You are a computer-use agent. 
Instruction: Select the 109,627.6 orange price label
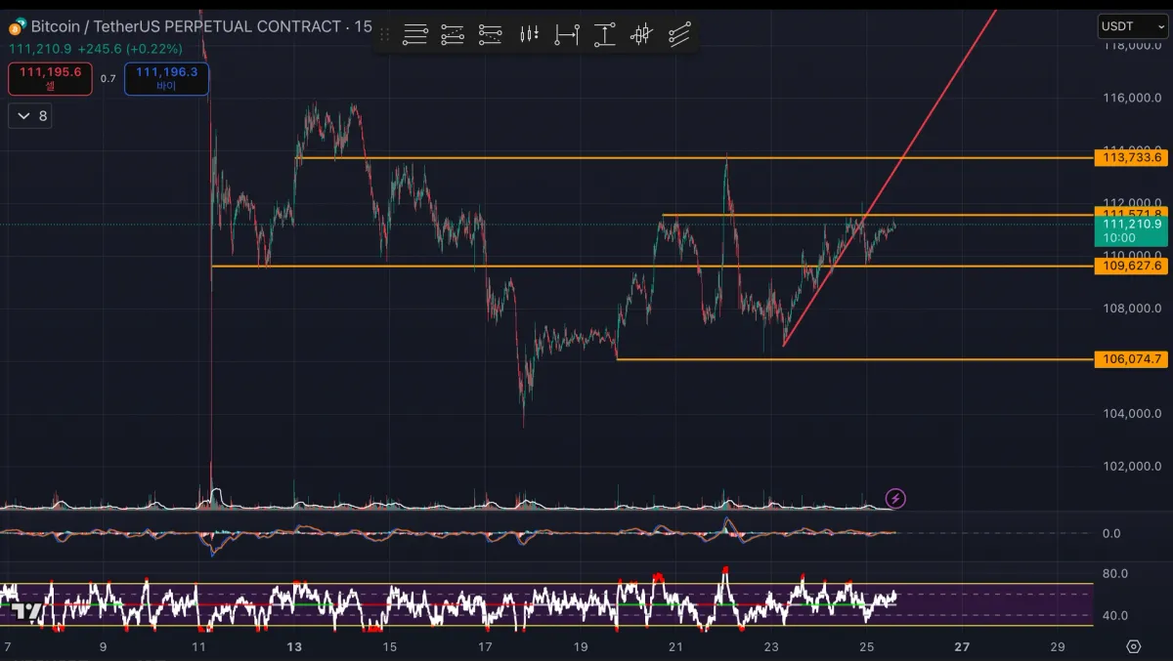[x=1132, y=266]
